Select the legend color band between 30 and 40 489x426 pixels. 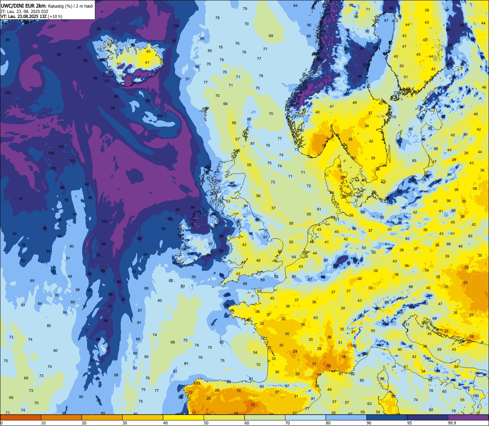[142, 418]
